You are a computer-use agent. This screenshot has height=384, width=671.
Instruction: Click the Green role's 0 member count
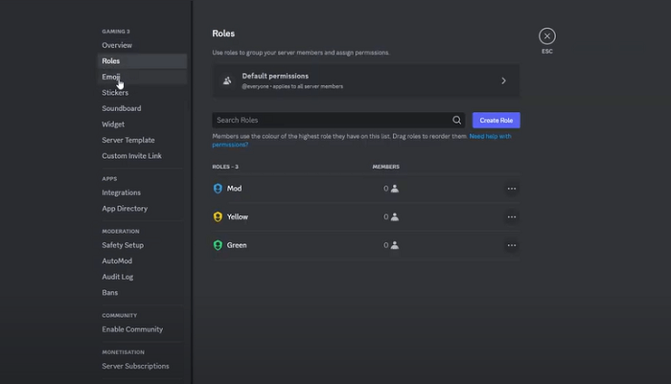coord(386,245)
